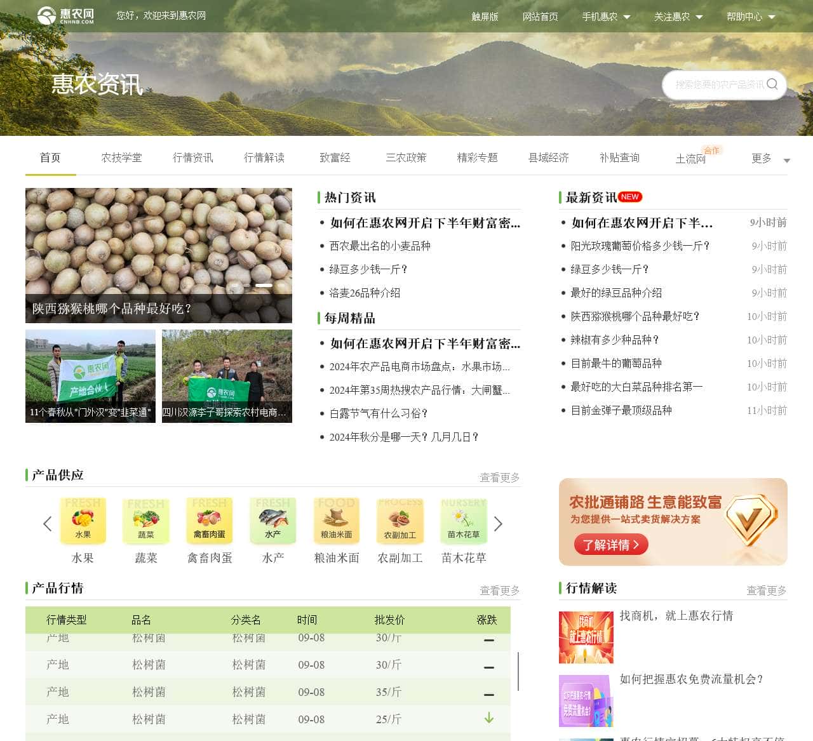Open the 蔬菜 category icon
This screenshot has height=741, width=813.
[146, 521]
